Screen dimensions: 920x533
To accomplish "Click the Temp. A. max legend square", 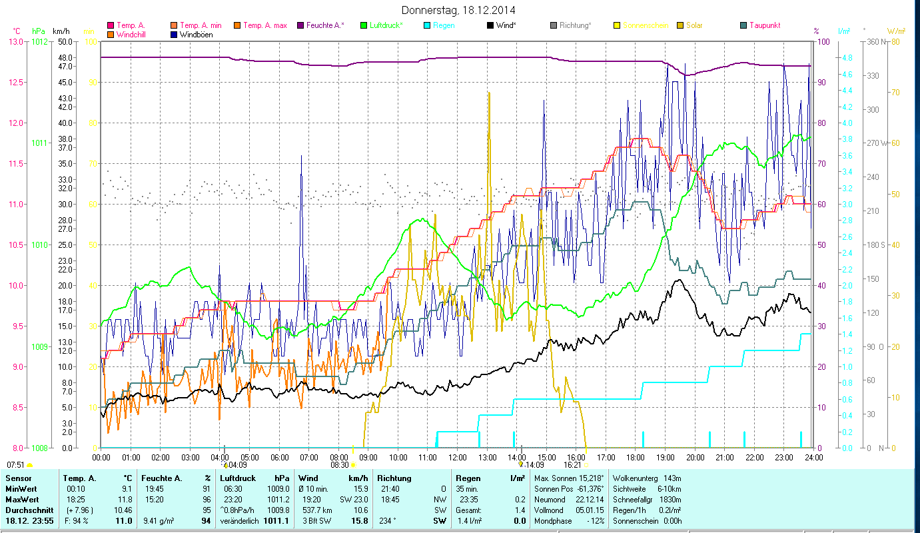I will (x=237, y=25).
